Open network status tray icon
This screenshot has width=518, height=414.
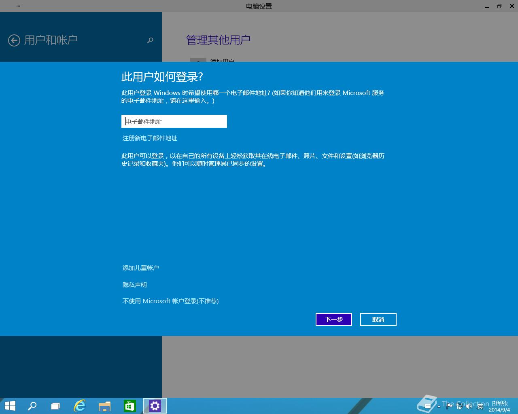click(x=459, y=406)
